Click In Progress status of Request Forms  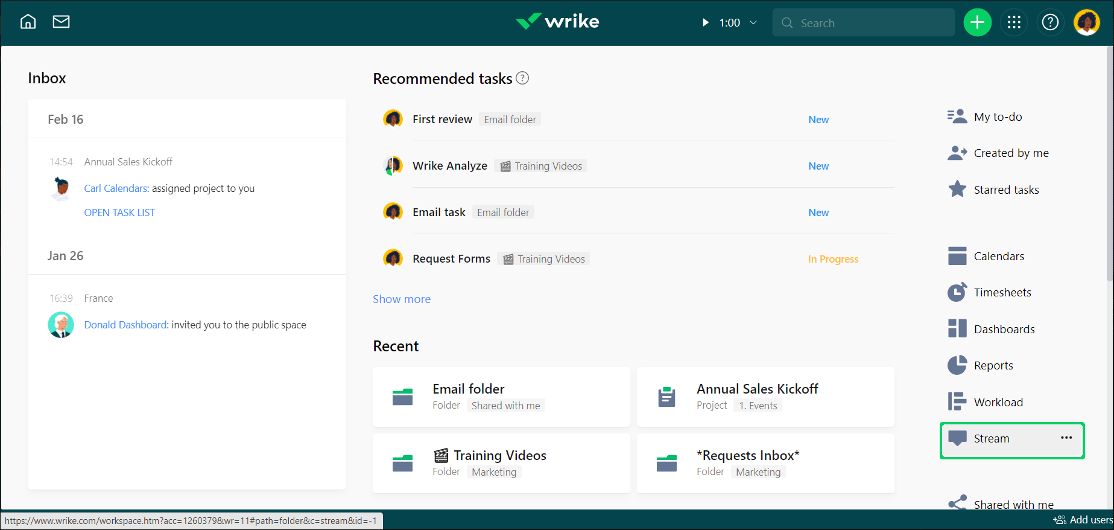click(x=833, y=259)
